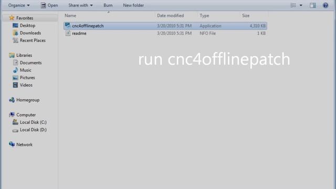Viewport: 336px width, 189px height.
Task: Open Local Disk (C:)
Action: tap(33, 122)
